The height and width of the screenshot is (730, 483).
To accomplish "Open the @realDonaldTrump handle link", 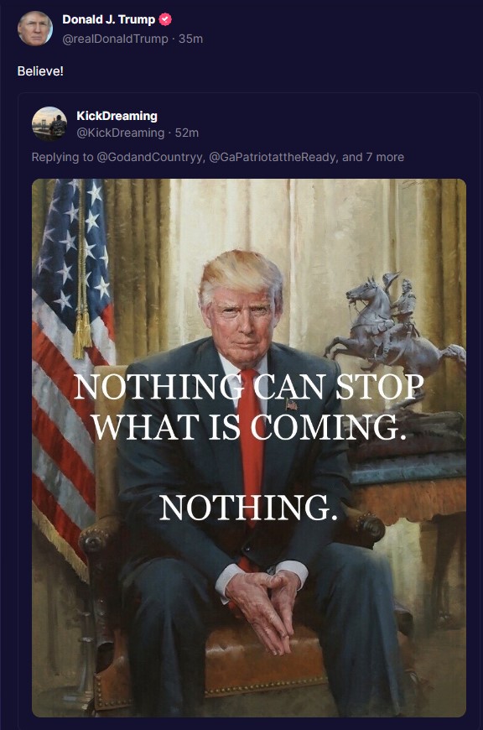I will pyautogui.click(x=116, y=39).
